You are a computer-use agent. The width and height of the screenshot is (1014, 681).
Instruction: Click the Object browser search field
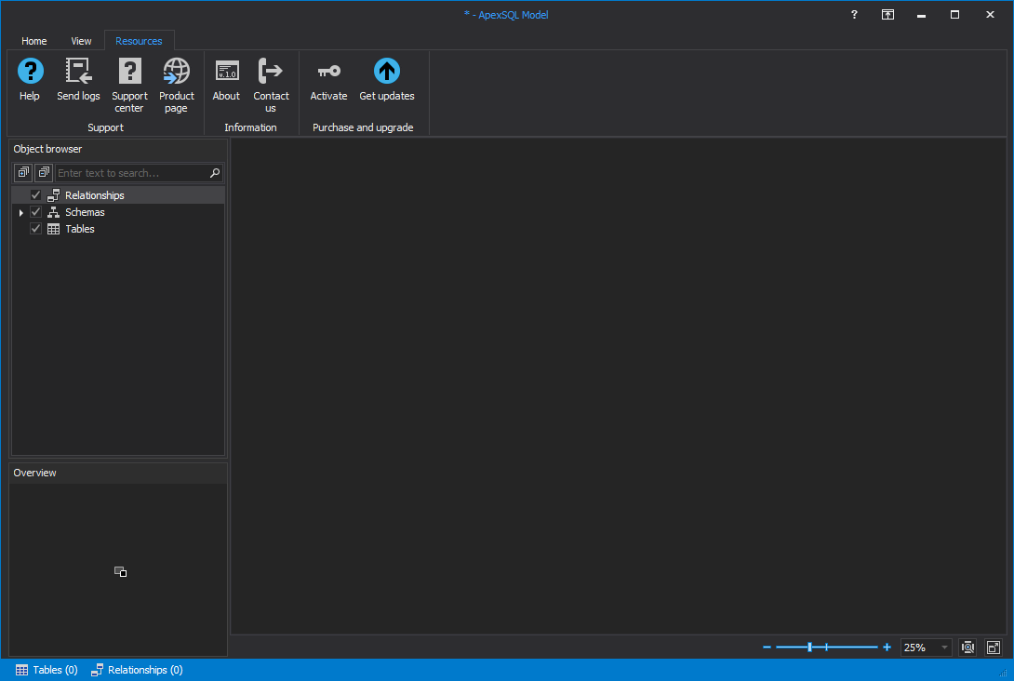tap(133, 173)
